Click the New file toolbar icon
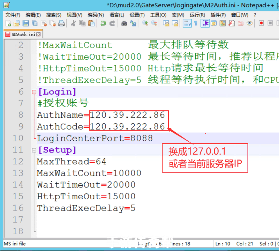The height and width of the screenshot is (251, 279). point(8,23)
